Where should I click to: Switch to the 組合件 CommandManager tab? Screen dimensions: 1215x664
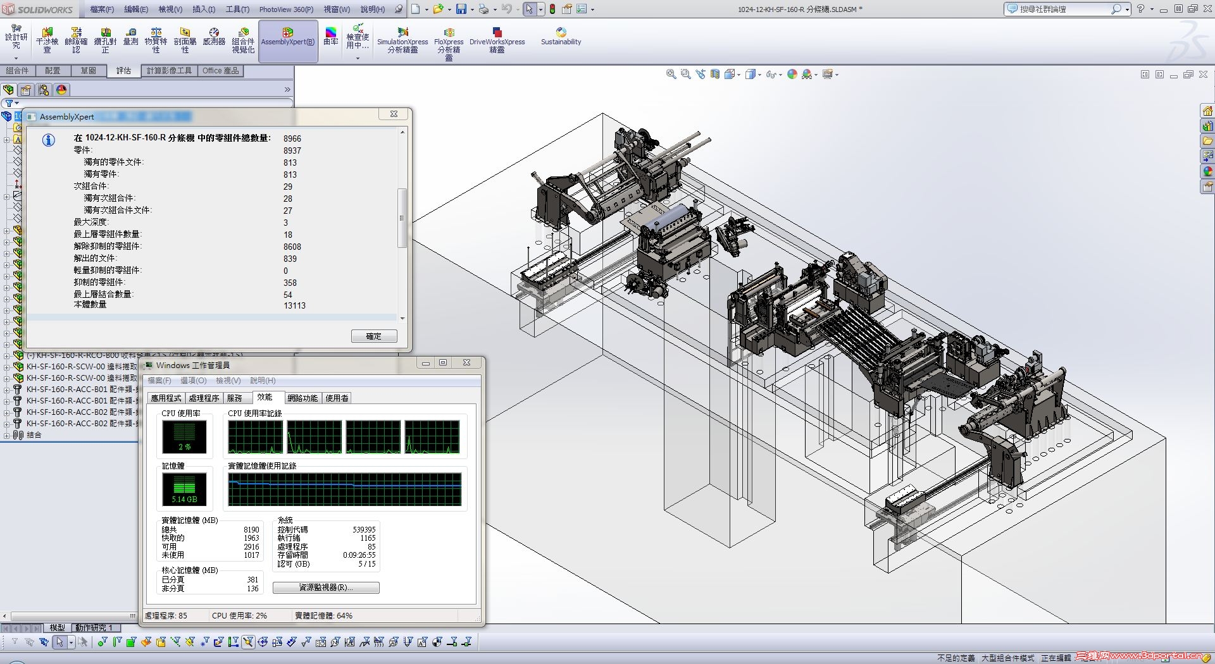pos(18,71)
